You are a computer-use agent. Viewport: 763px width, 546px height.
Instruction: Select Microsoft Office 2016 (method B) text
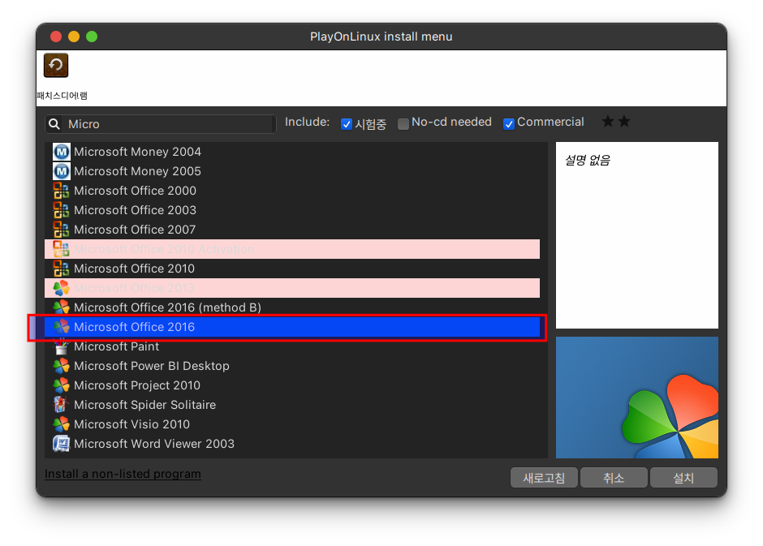pos(167,307)
